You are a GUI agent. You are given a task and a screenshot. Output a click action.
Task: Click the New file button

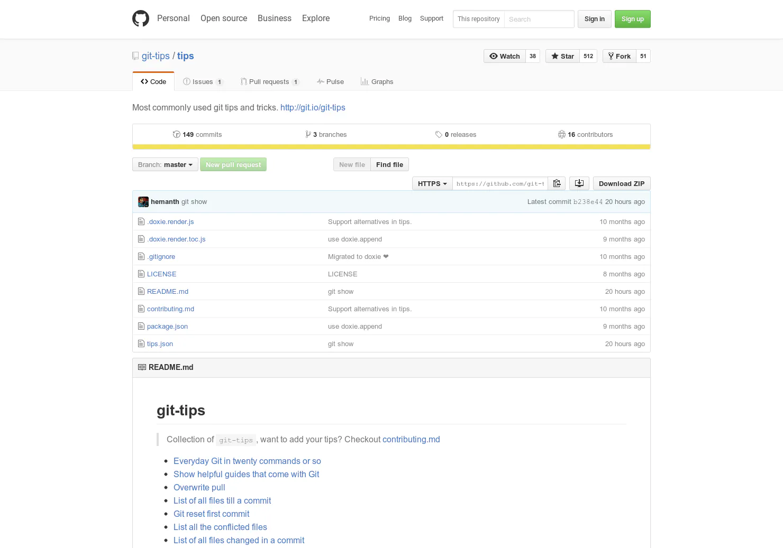click(x=352, y=164)
